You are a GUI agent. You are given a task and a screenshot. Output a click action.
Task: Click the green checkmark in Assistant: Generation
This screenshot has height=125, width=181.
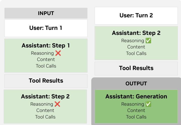148,104
